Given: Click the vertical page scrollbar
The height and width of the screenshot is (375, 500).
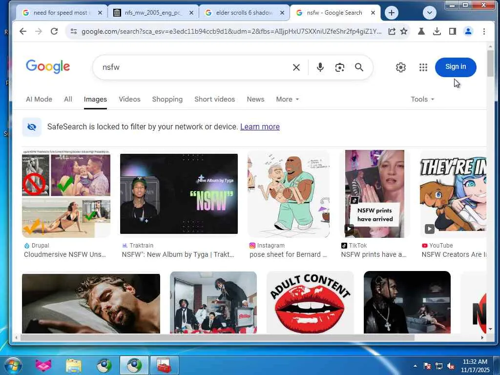Looking at the screenshot, I should point(490,63).
